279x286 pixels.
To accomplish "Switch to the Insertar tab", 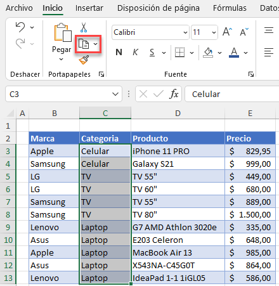I will pos(89,8).
